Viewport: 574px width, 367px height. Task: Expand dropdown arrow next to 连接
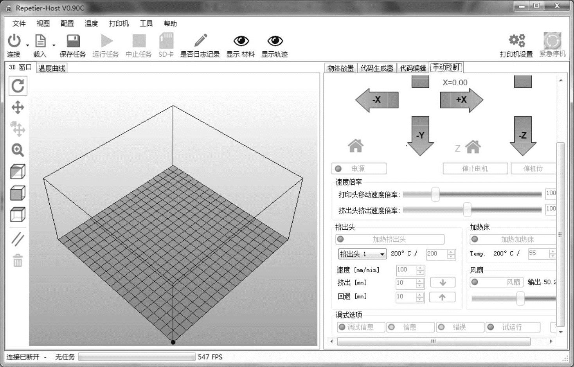[x=27, y=45]
